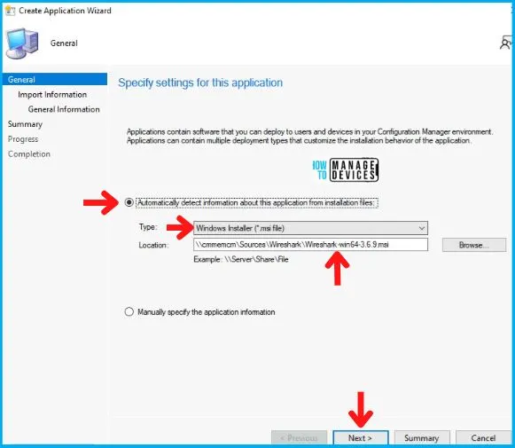The image size is (515, 448).
Task: Select General Information step in sidebar
Action: (64, 109)
